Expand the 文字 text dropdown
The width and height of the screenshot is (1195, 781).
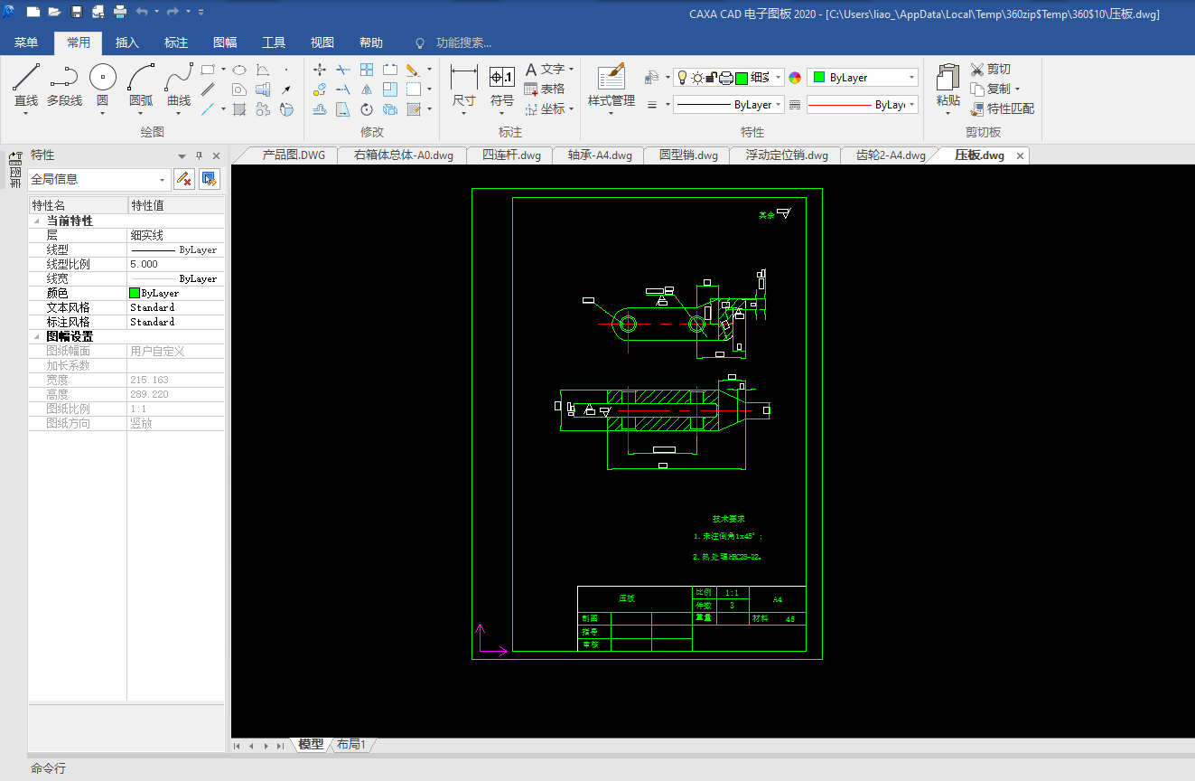(x=572, y=70)
